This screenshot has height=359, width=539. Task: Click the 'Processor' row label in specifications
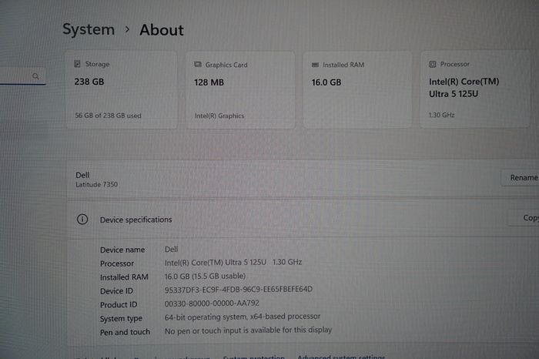[x=116, y=263]
